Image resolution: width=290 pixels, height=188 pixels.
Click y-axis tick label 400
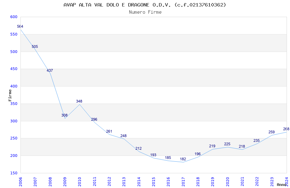pos(14,86)
